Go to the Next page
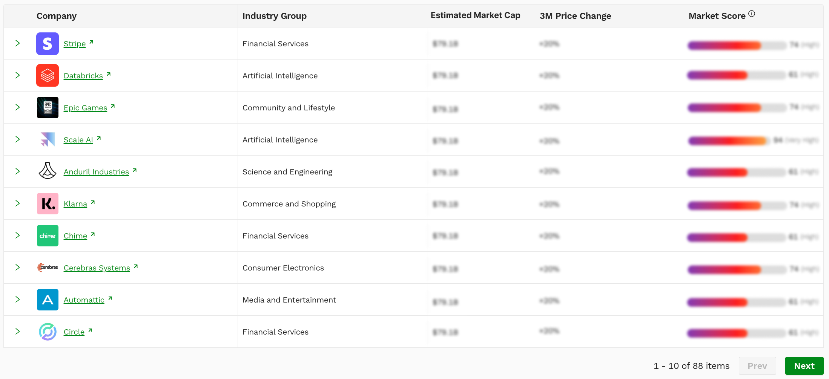The width and height of the screenshot is (829, 379). point(804,366)
